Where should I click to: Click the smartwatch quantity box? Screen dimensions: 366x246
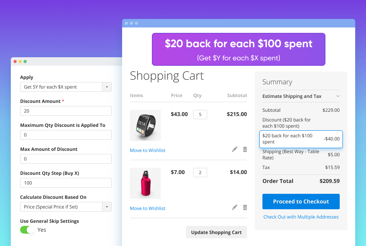[x=200, y=114]
